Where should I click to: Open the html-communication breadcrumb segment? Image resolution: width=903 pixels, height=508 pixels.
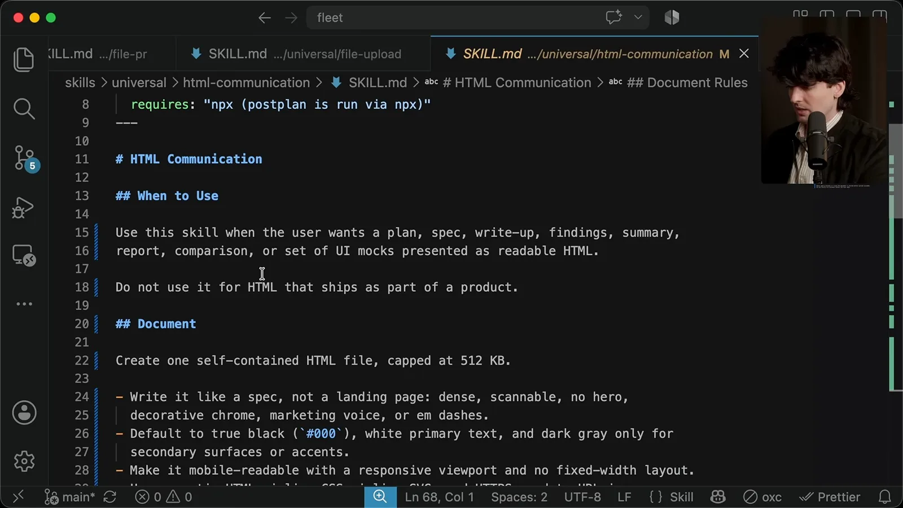coord(246,83)
